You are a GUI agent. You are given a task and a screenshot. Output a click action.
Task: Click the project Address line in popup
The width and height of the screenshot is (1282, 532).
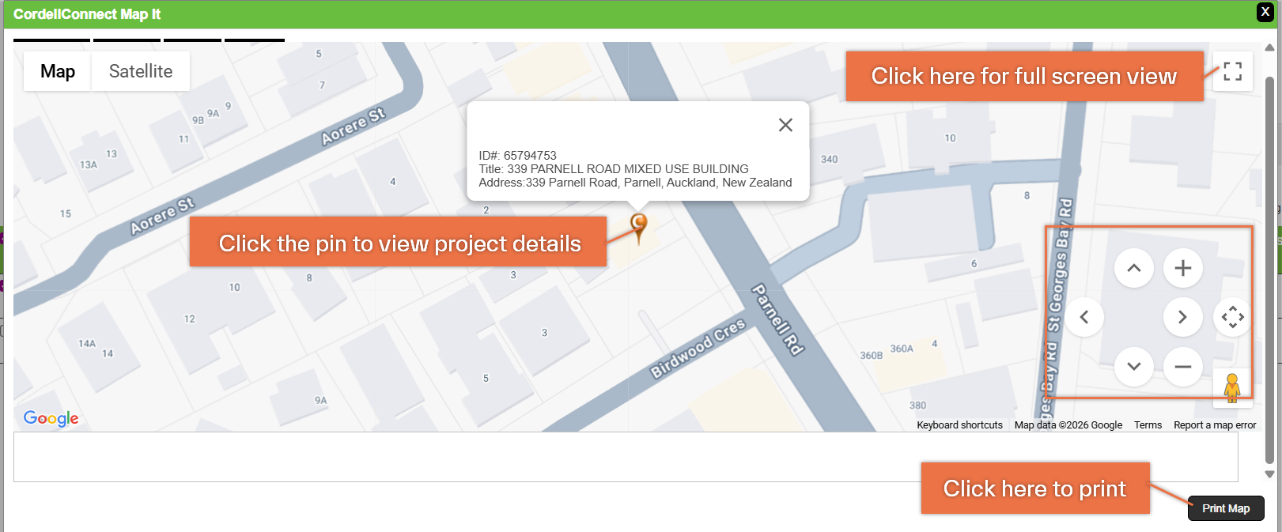coord(635,183)
